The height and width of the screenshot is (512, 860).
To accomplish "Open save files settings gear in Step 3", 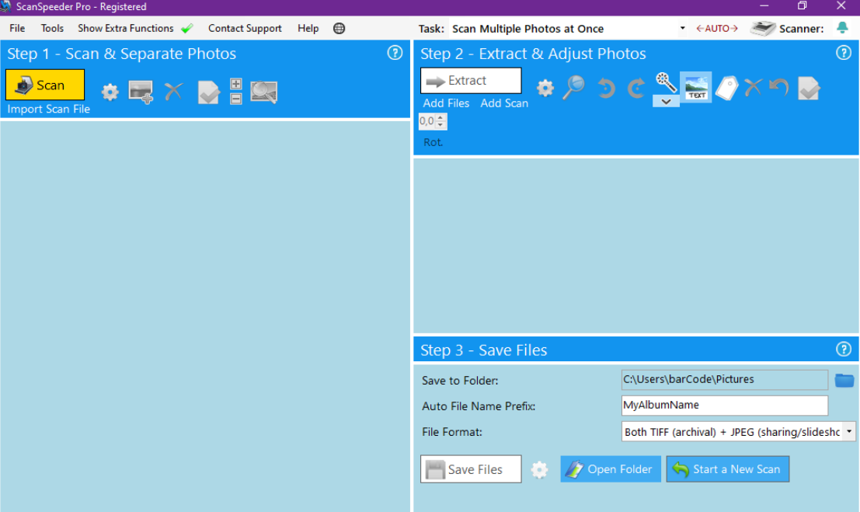I will (540, 470).
